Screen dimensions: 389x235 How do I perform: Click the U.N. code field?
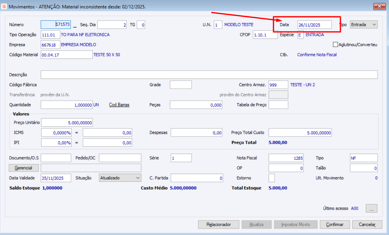click(x=218, y=25)
